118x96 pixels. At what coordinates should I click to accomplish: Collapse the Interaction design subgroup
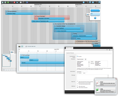[x=55, y=26]
